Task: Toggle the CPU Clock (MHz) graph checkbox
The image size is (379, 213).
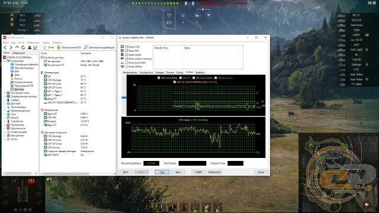Action: click(159, 78)
